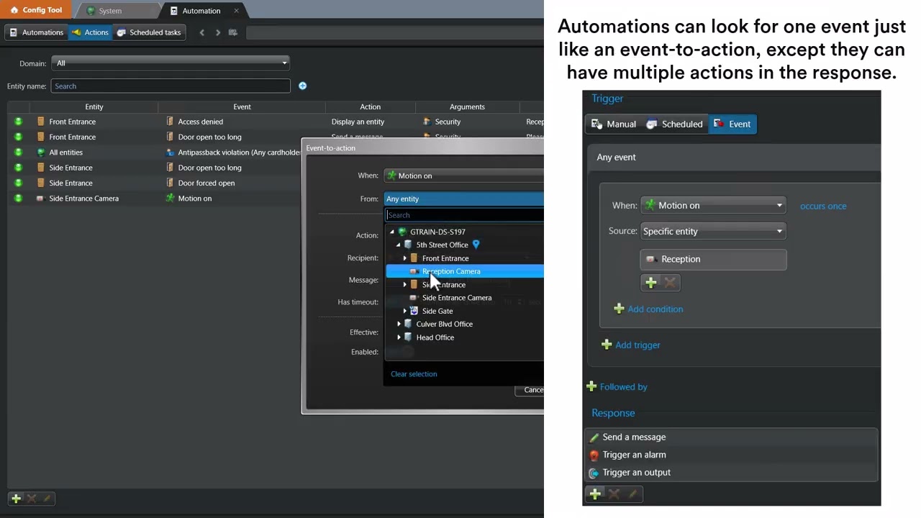
Task: Click the Access denied event cell
Action: (x=201, y=122)
